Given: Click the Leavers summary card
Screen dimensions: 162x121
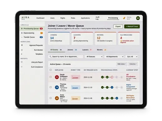Looking at the screenshot, I should (82, 38).
